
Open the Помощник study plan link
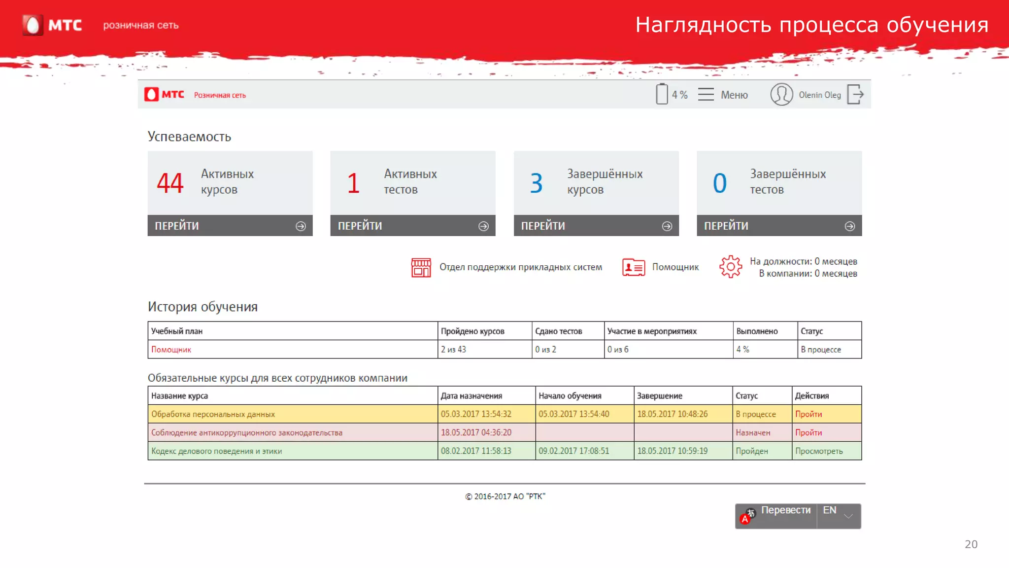pyautogui.click(x=171, y=350)
